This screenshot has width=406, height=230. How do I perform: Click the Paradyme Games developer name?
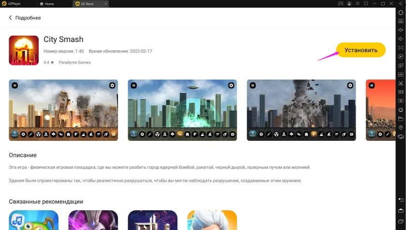pos(75,62)
